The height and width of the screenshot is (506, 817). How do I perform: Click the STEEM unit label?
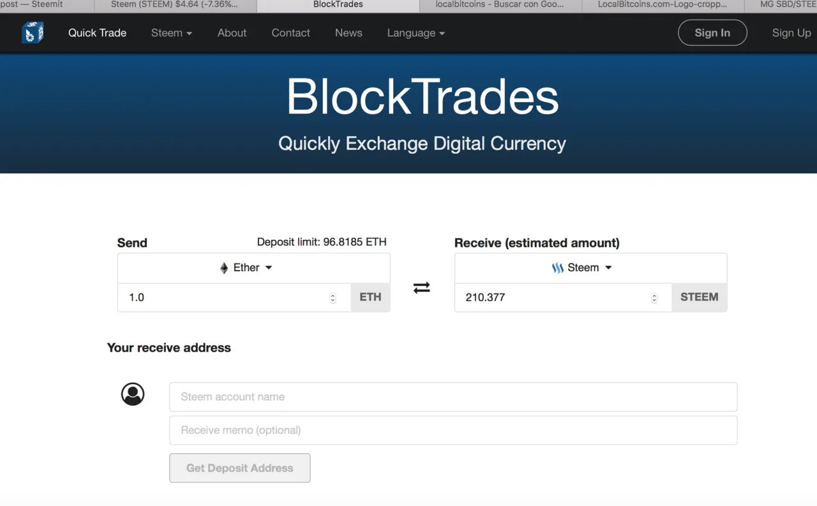[700, 297]
